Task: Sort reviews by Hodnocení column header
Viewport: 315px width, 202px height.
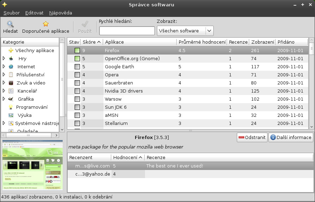Action: pos(127,157)
